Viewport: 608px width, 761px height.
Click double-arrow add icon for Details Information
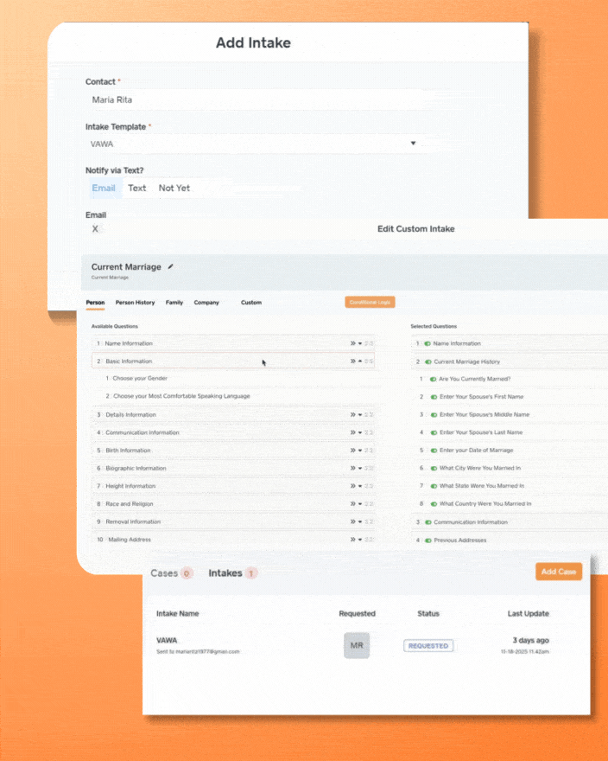352,415
